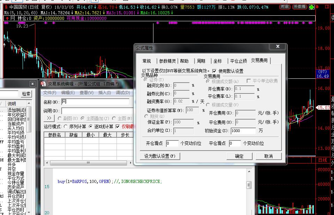The image size is (334, 215).
Task: Click the 交易系统编辑 window title icon
Action: [x=43, y=84]
